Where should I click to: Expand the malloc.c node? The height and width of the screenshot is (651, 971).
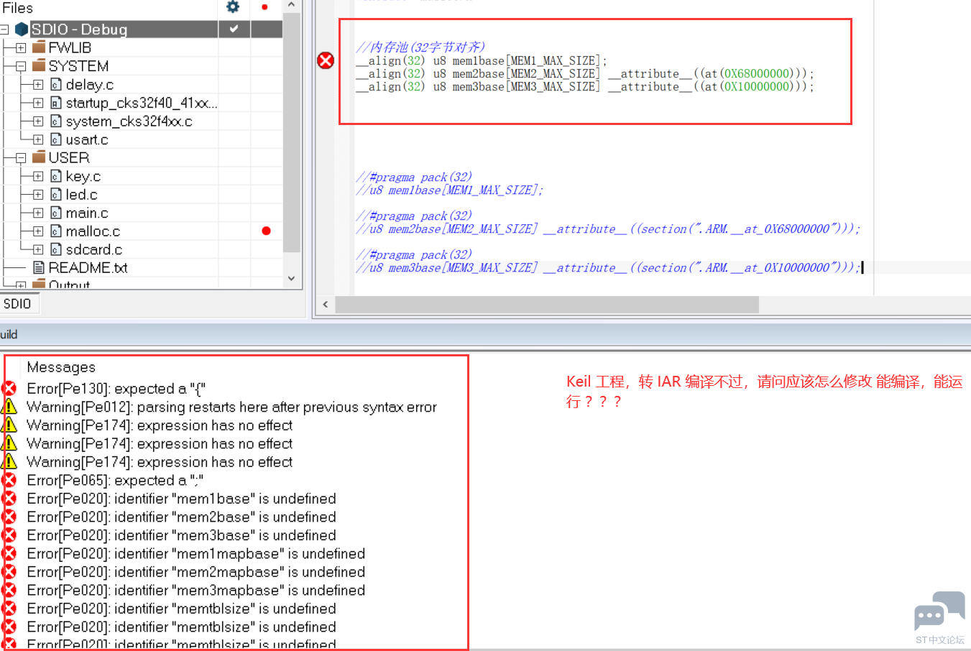(x=38, y=231)
